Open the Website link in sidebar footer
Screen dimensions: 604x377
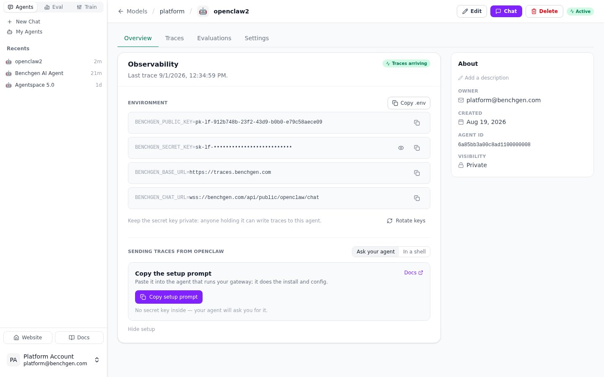(x=28, y=338)
